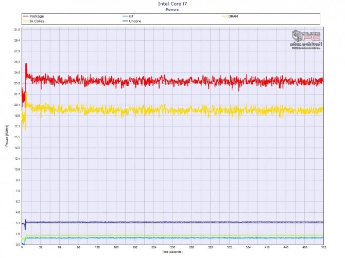
Task: Click the Intel Core i7 chart title
Action: (173, 4)
